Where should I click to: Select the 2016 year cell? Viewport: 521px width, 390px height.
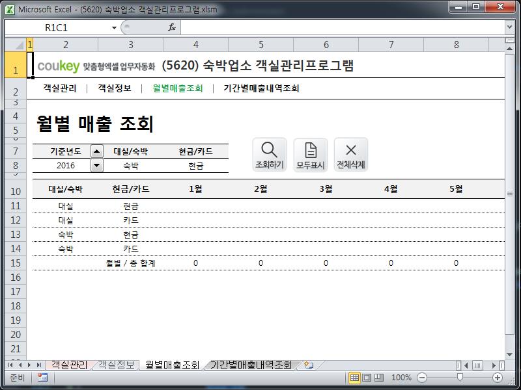coord(66,166)
